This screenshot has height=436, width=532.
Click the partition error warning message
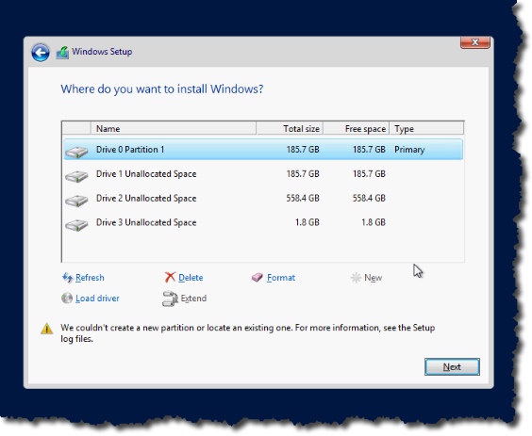pos(248,333)
